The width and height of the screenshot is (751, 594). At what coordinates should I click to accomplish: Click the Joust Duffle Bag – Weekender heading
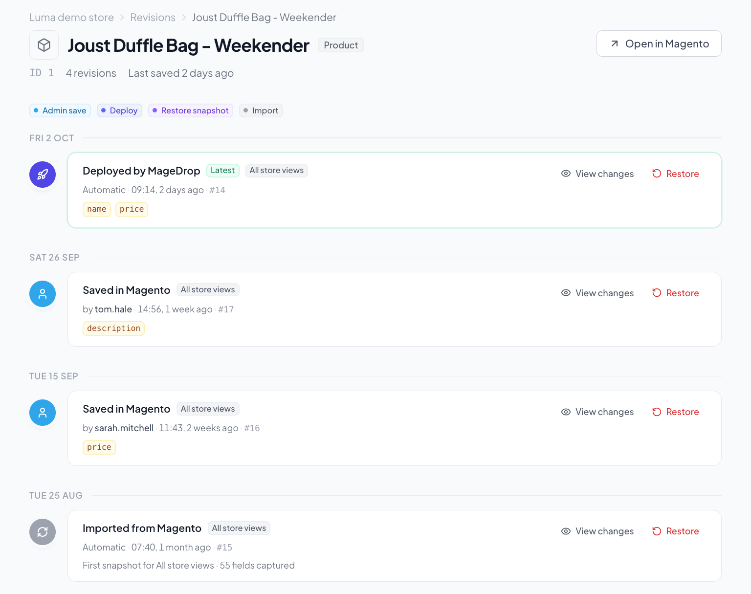pos(188,45)
